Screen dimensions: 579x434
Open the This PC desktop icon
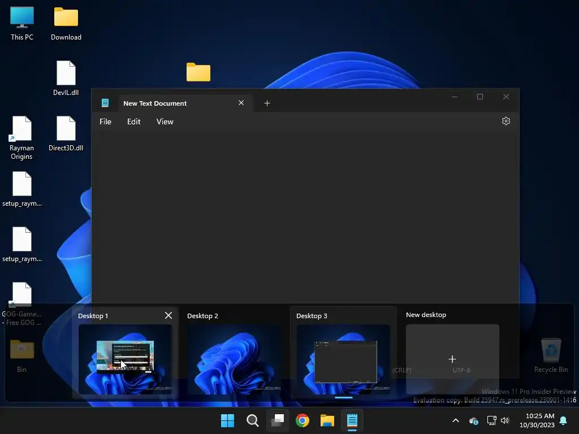[x=22, y=24]
